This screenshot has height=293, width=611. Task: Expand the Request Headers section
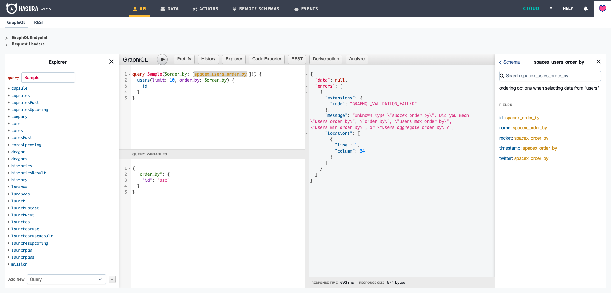(x=25, y=44)
